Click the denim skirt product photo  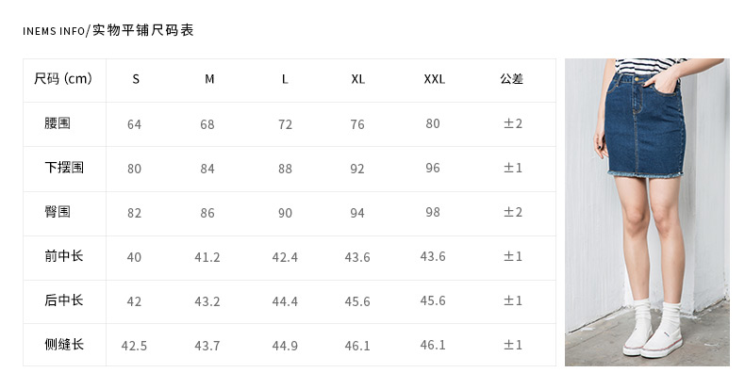pyautogui.click(x=646, y=212)
